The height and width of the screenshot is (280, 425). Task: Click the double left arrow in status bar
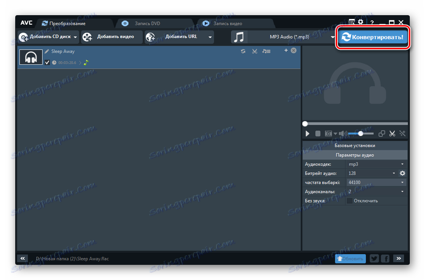pyautogui.click(x=23, y=259)
